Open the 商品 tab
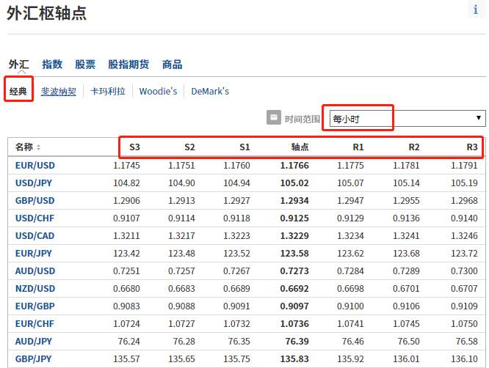The image size is (489, 368). [172, 65]
